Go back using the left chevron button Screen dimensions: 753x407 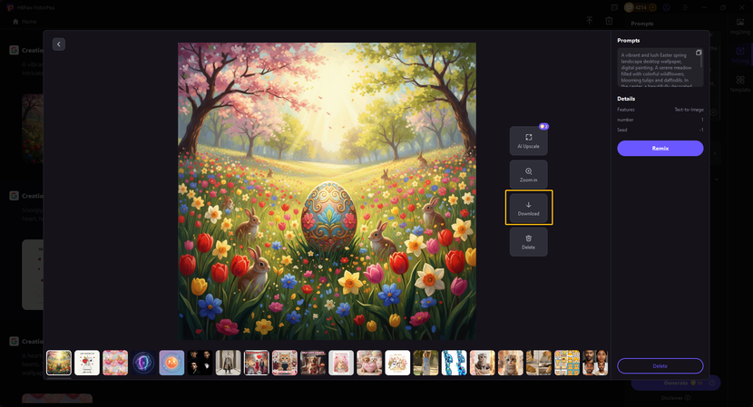pos(59,44)
